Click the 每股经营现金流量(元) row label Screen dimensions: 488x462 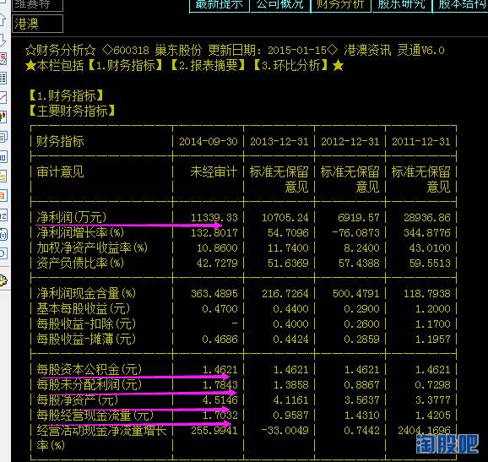coord(95,416)
